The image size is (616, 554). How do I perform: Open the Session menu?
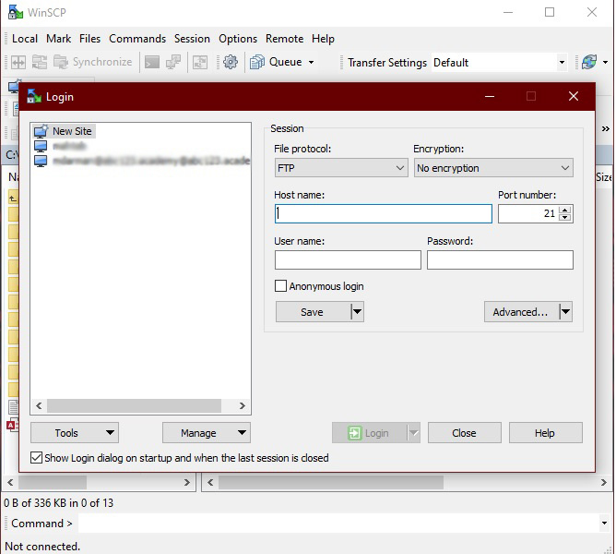pyautogui.click(x=192, y=39)
